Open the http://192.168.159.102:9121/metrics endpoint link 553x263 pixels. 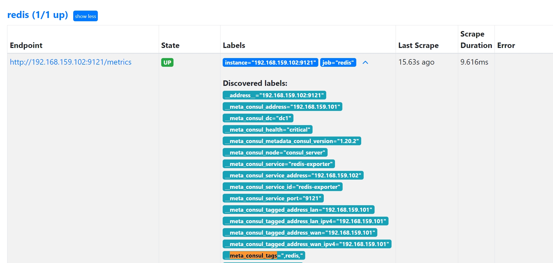(70, 62)
